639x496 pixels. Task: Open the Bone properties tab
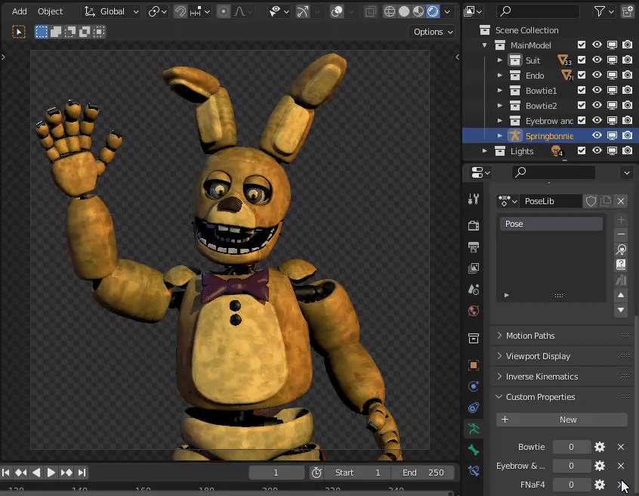point(474,450)
